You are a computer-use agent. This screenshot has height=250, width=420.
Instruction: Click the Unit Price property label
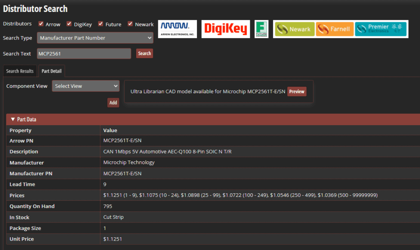22,239
